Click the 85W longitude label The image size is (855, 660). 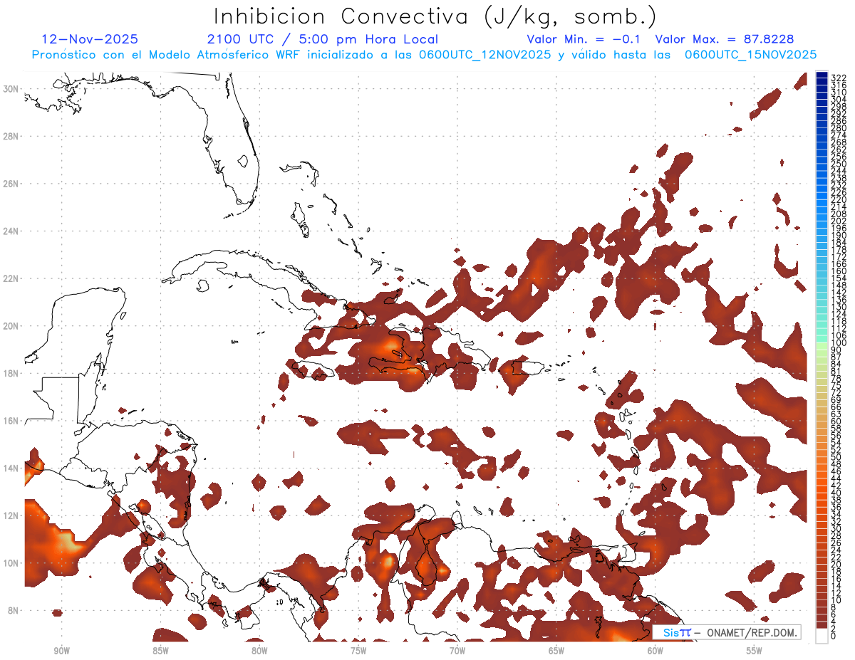[160, 651]
